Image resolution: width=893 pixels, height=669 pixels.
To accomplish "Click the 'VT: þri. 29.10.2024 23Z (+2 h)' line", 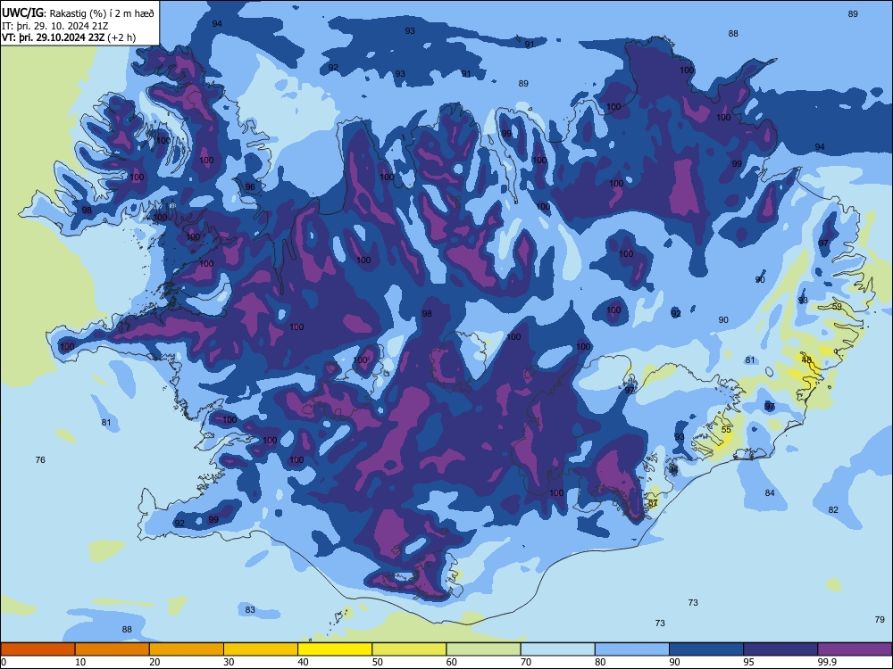I will [x=69, y=37].
